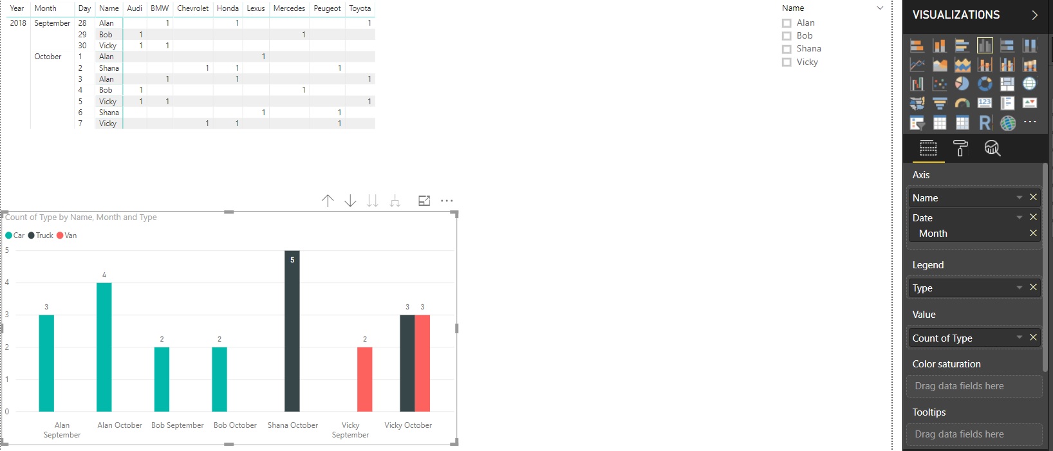
Task: Expand all down one hierarchy level
Action: point(395,201)
